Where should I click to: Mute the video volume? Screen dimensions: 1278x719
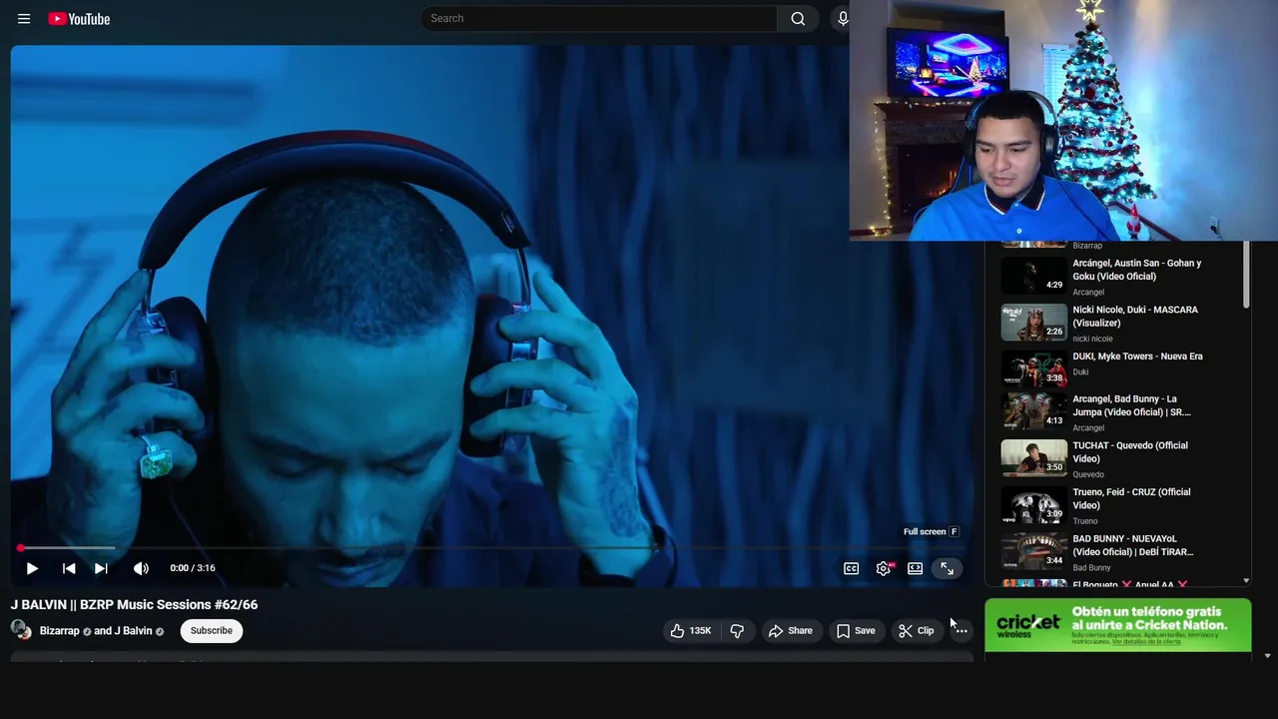(141, 568)
